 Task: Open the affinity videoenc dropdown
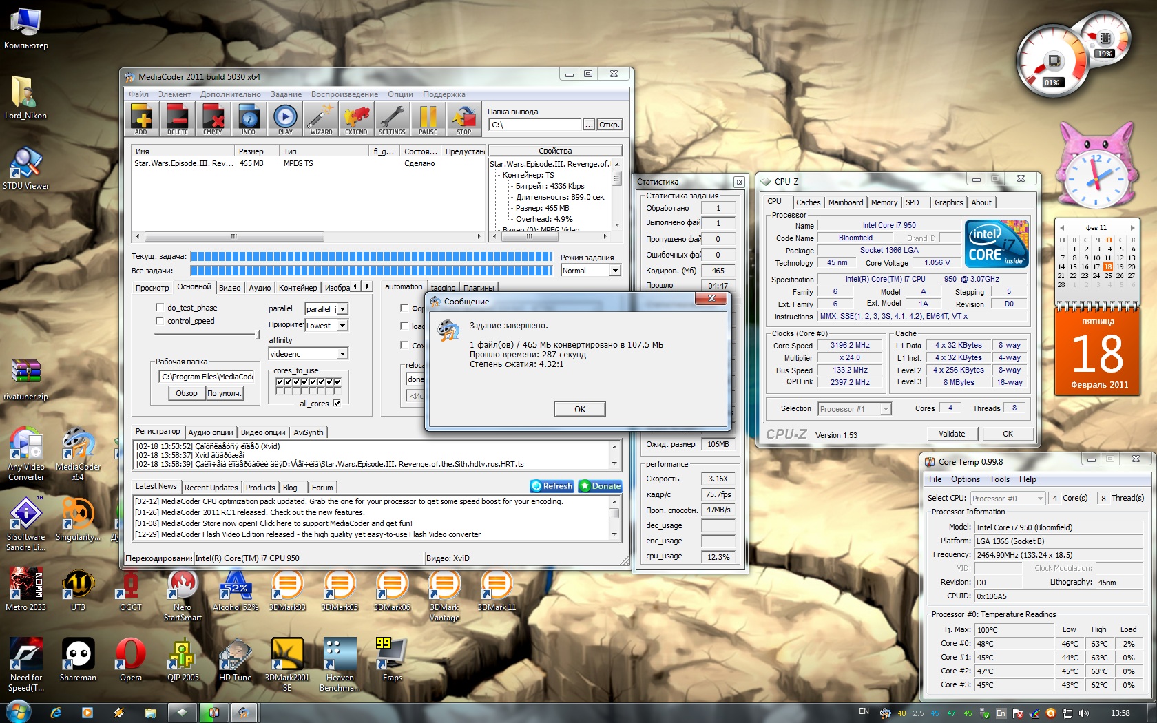(343, 354)
